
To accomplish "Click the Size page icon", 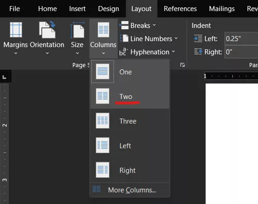I will pyautogui.click(x=77, y=30).
